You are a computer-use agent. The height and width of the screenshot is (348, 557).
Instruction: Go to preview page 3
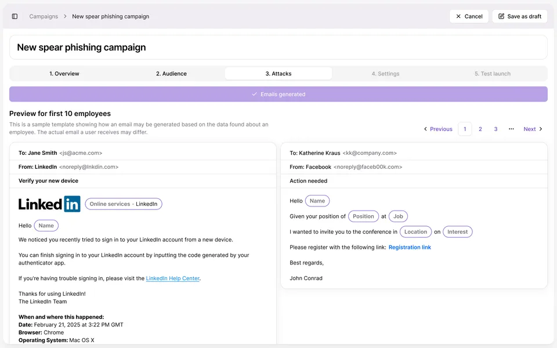pos(495,129)
